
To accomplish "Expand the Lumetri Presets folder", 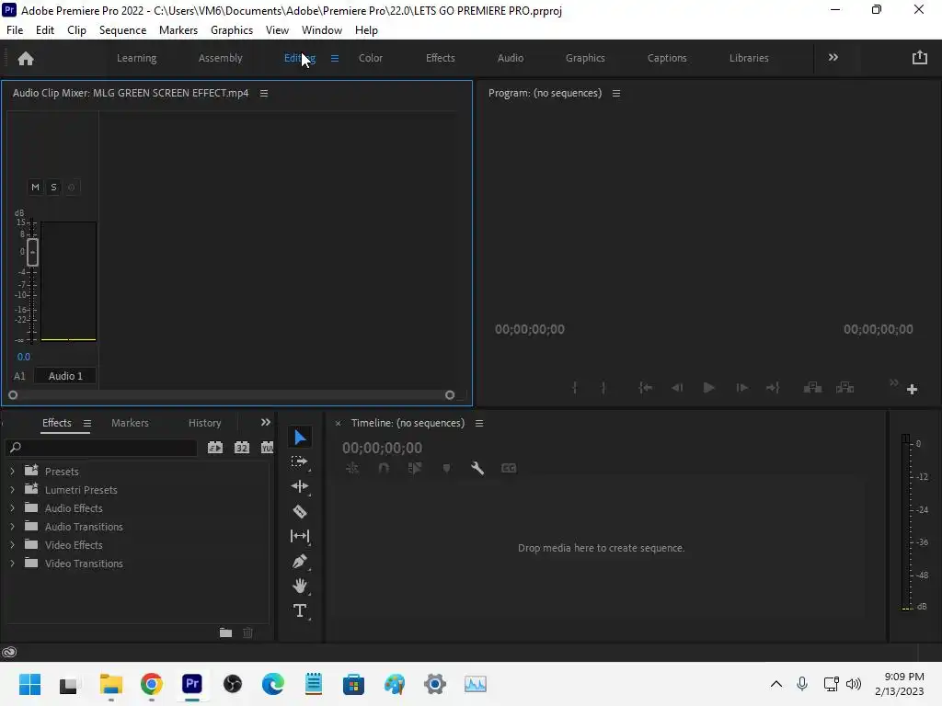I will (x=12, y=490).
